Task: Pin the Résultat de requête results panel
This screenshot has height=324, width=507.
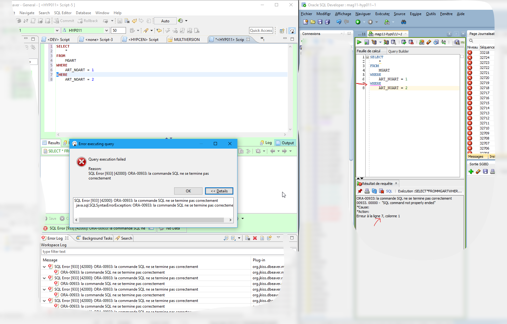Action: 360,191
